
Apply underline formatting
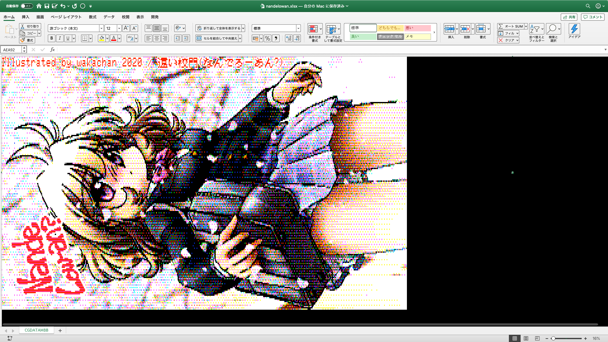[68, 38]
